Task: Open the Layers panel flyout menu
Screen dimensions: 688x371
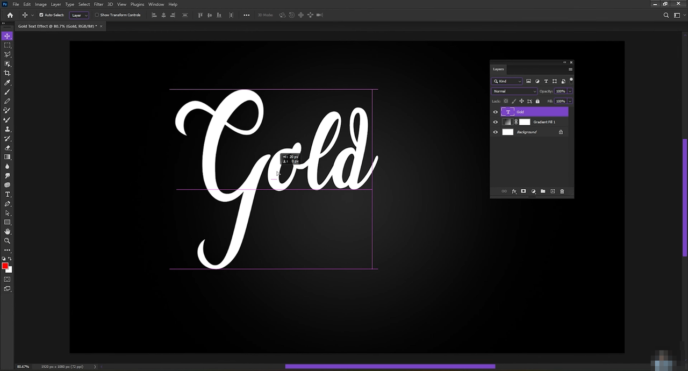Action: pyautogui.click(x=570, y=69)
